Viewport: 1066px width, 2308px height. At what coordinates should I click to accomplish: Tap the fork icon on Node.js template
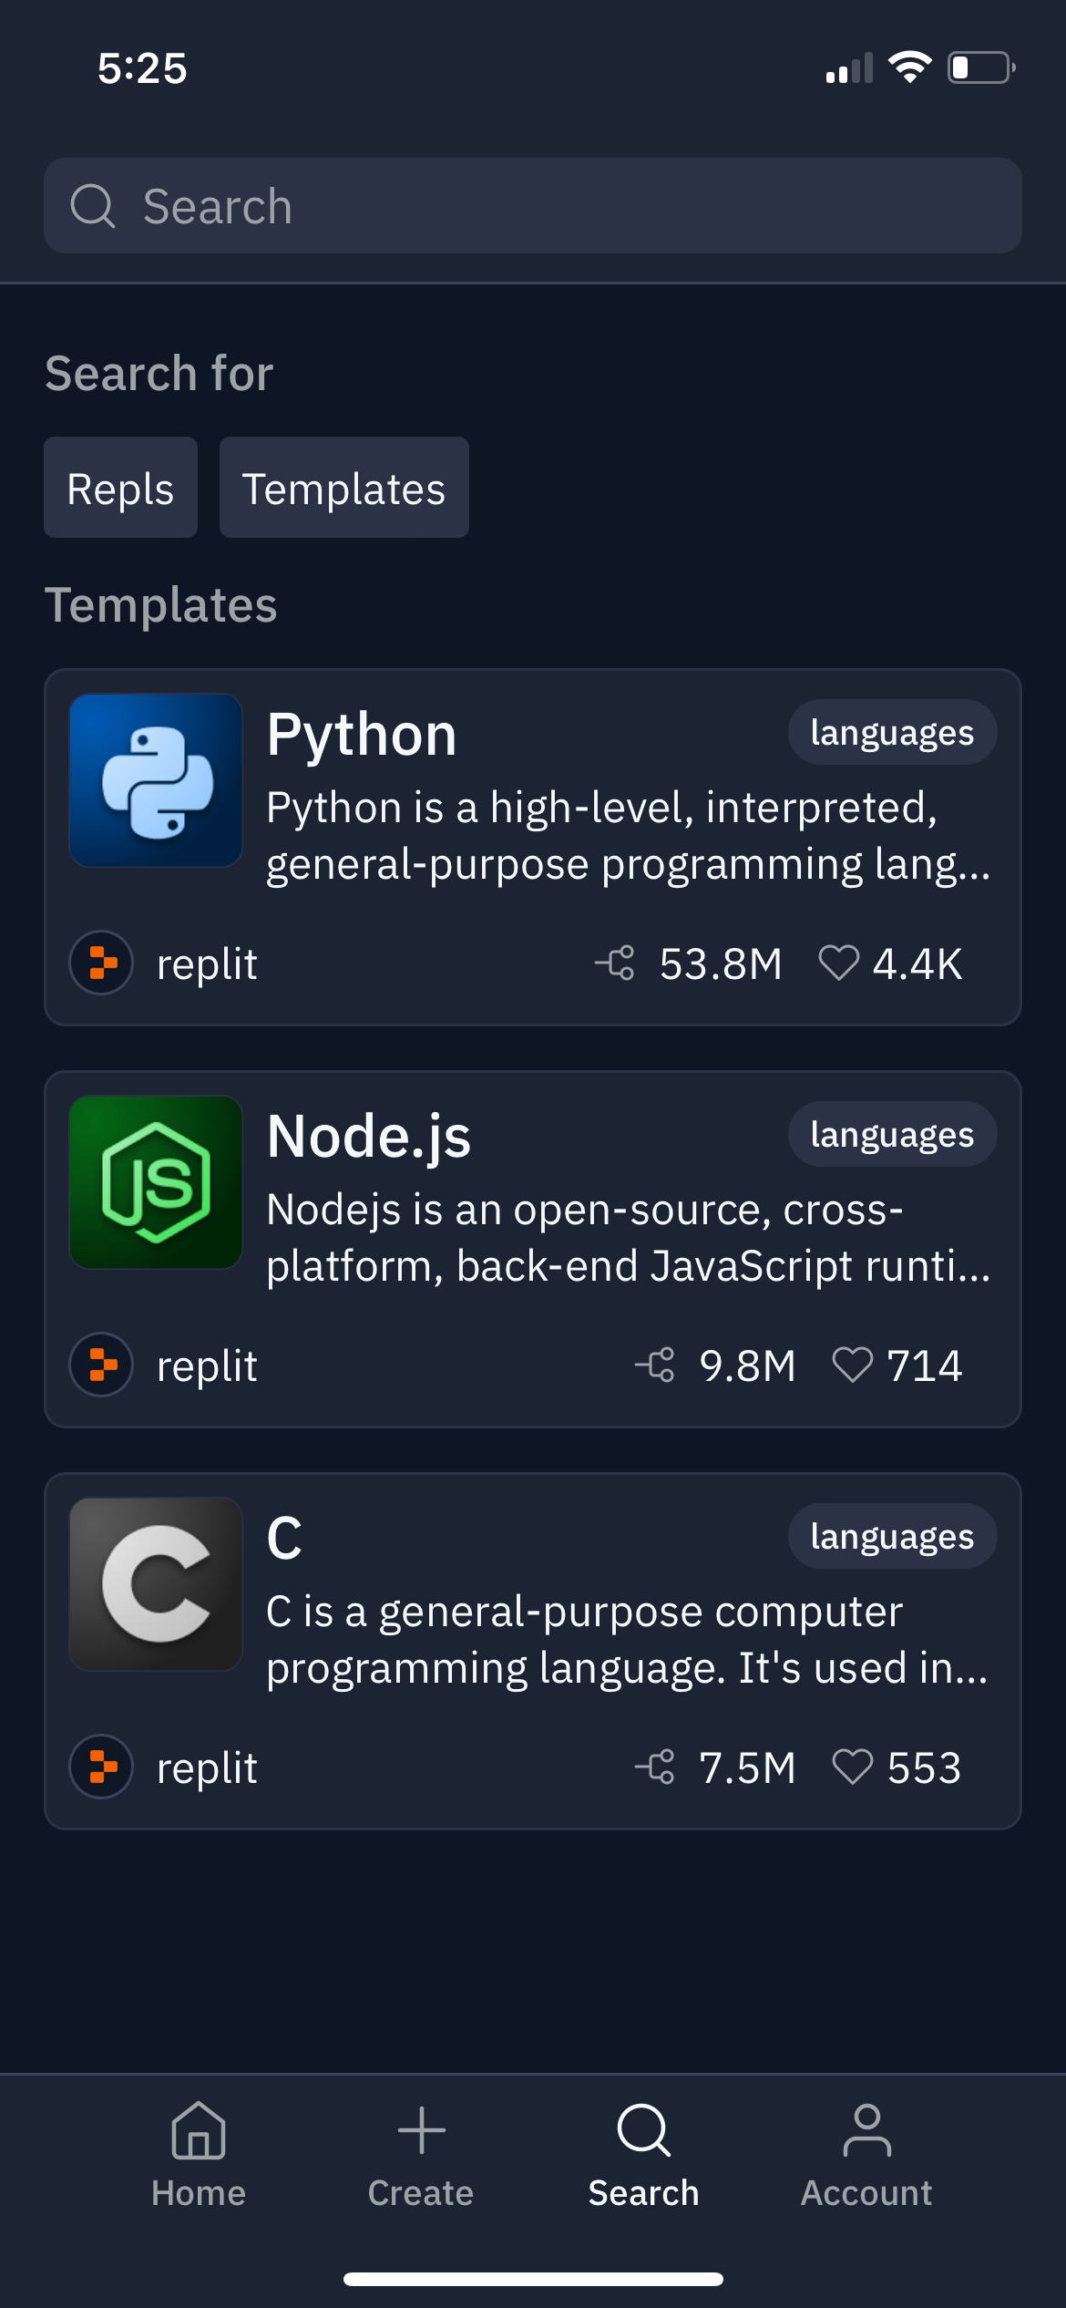coord(655,1365)
